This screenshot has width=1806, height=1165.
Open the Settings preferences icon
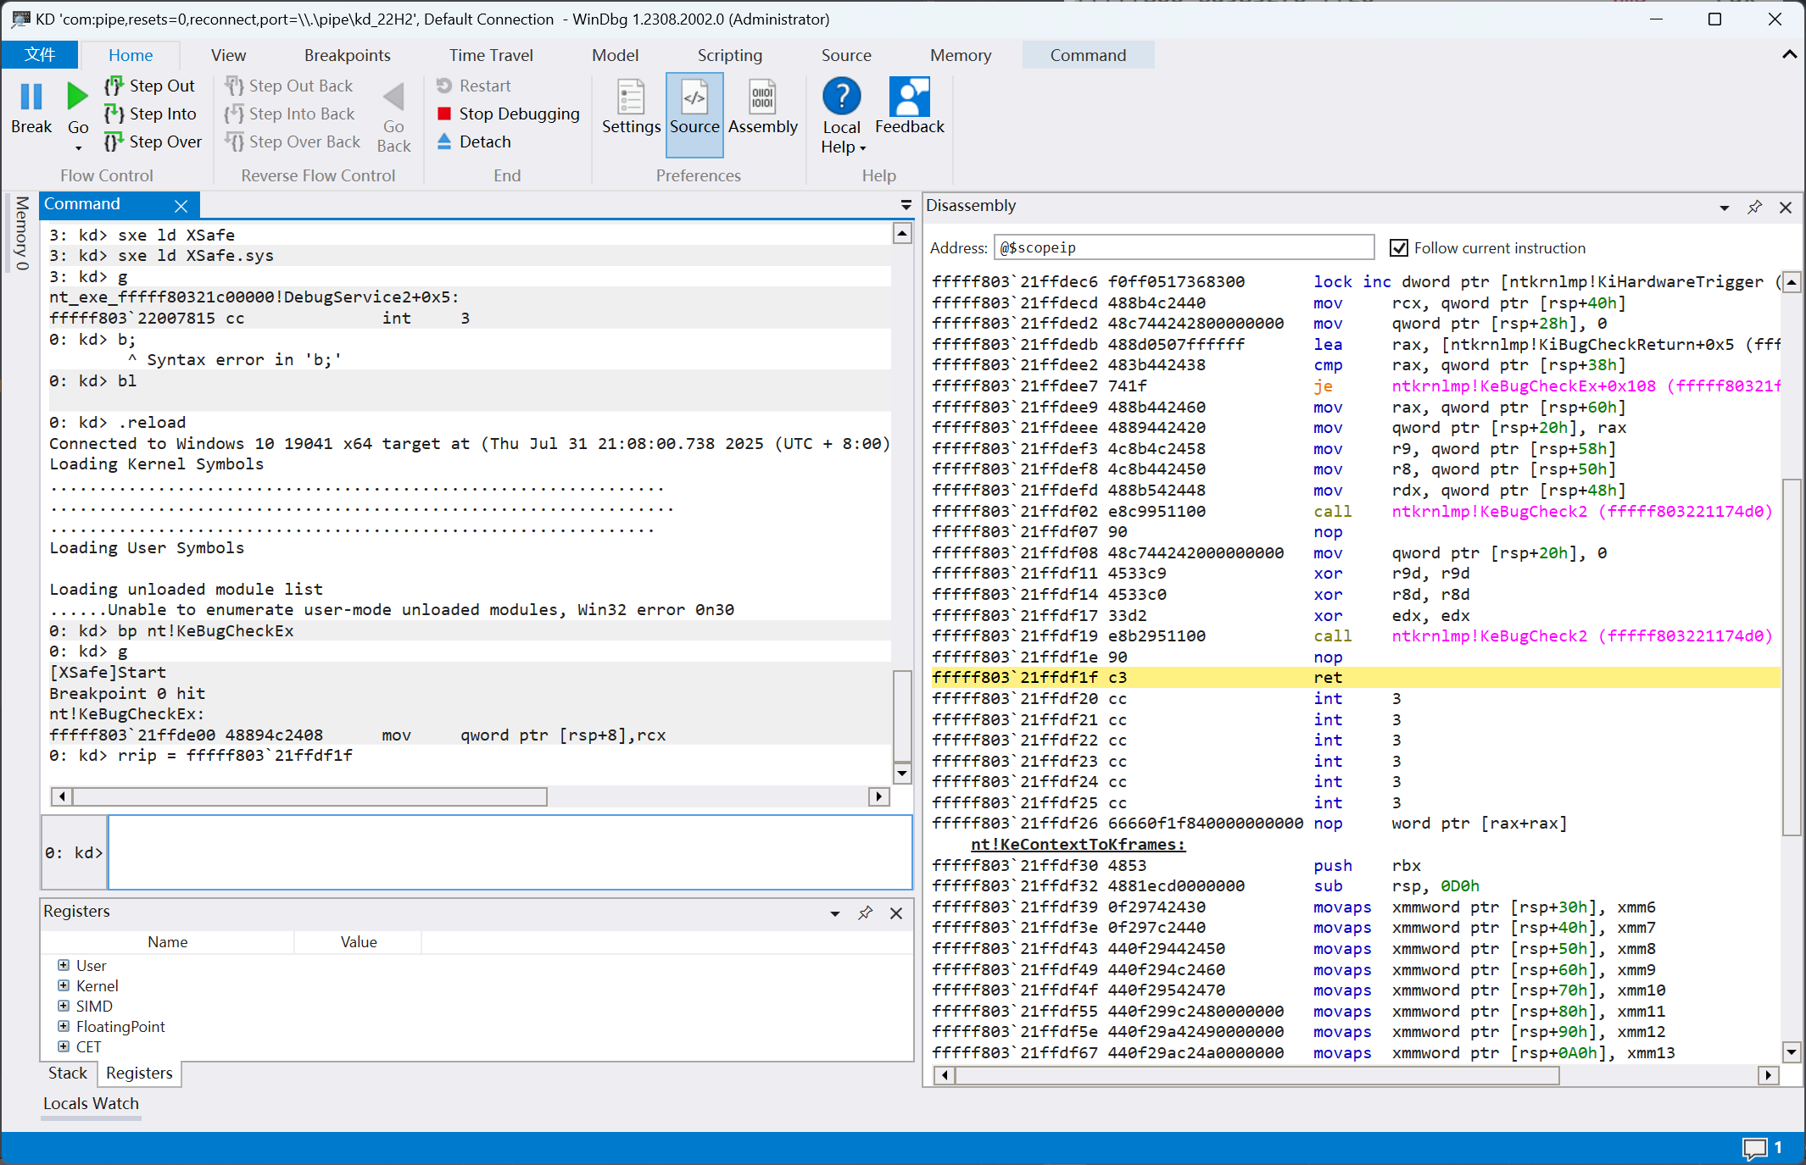pos(631,97)
